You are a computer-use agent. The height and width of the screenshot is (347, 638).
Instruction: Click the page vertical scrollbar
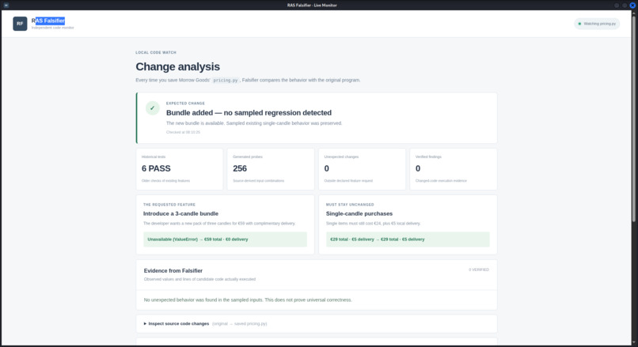click(633, 118)
